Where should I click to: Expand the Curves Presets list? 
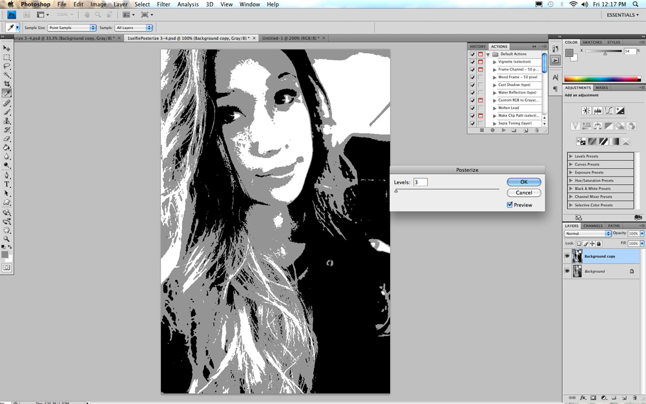click(x=570, y=164)
